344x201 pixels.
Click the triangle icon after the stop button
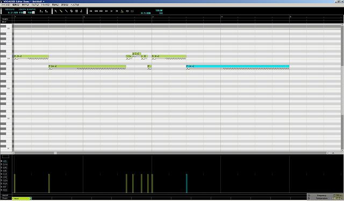tap(122, 11)
